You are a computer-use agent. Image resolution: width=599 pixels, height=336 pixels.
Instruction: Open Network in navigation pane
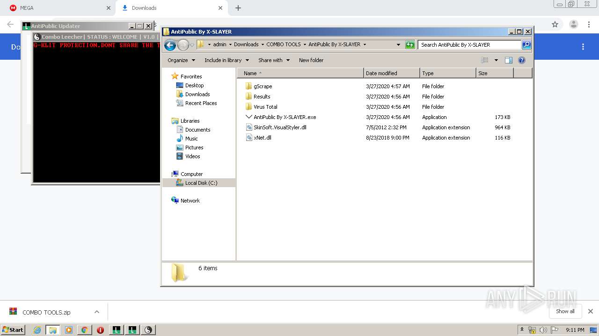click(x=186, y=201)
